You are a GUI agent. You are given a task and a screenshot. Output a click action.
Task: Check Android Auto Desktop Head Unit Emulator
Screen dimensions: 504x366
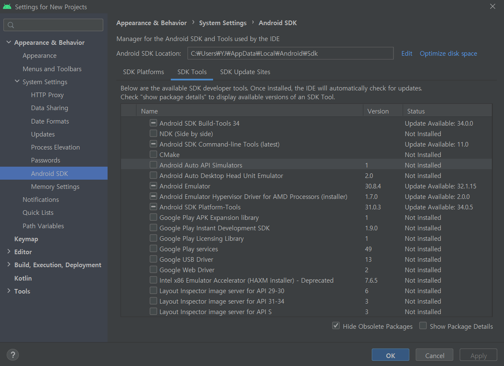pyautogui.click(x=153, y=175)
